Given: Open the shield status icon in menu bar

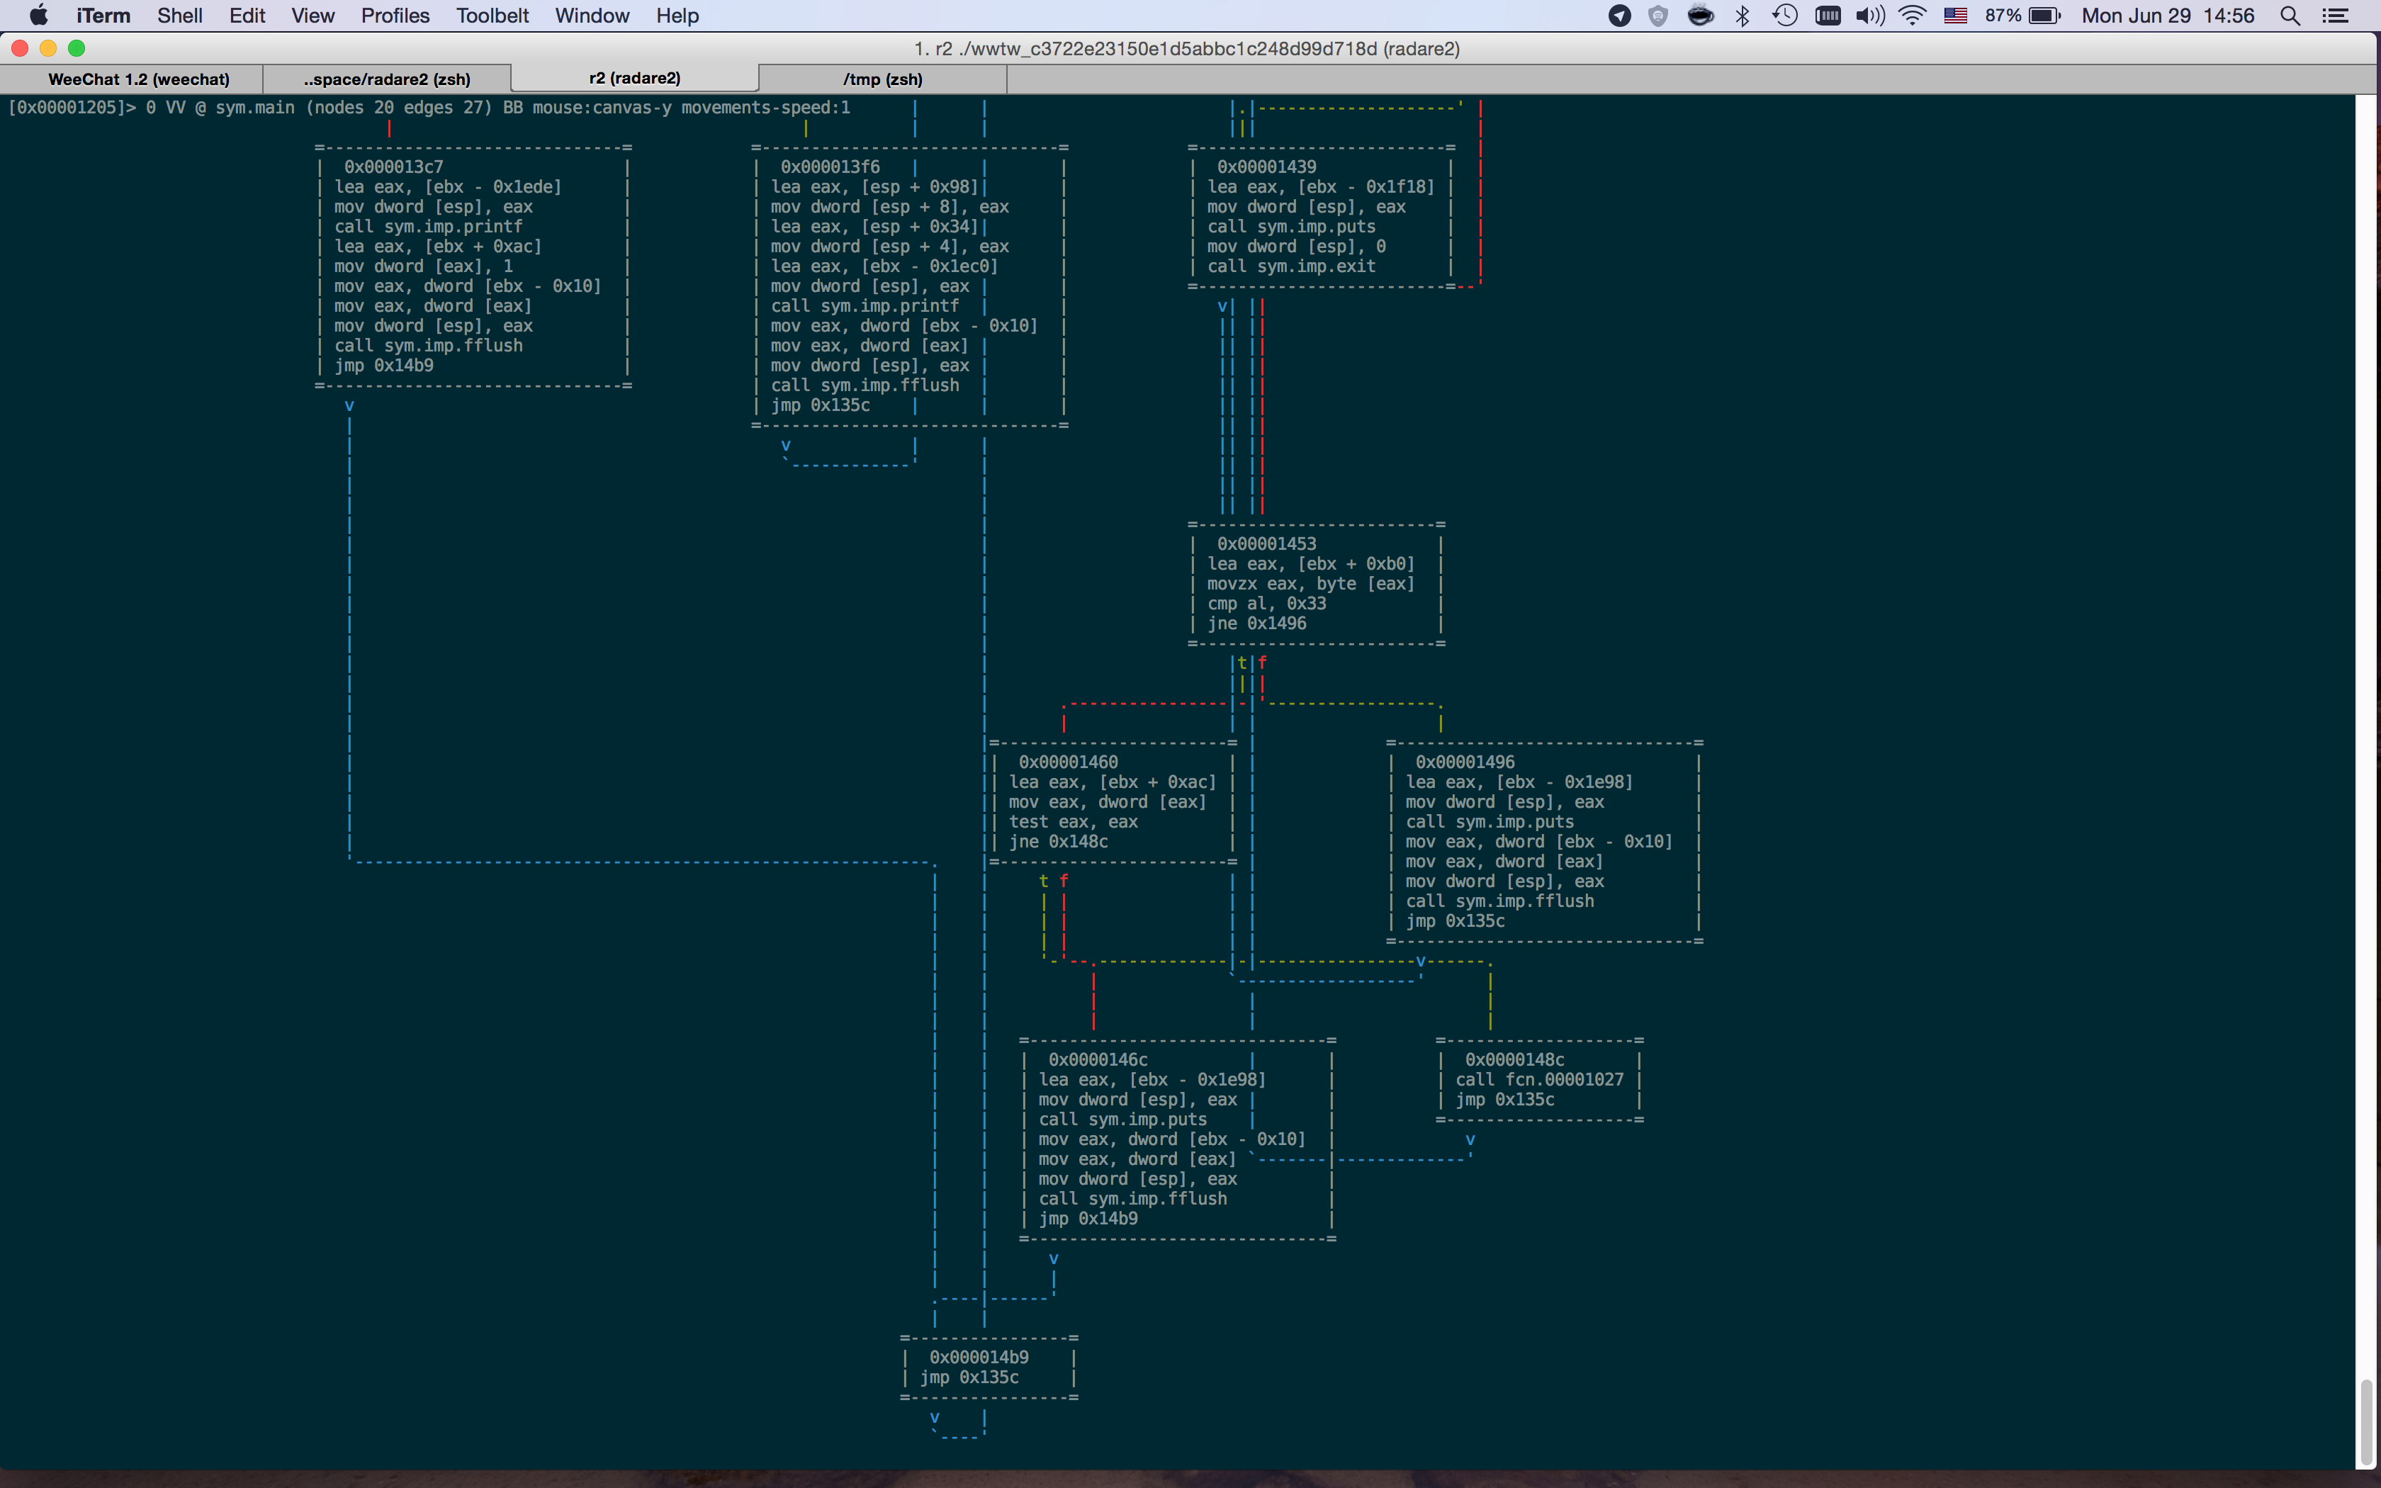Looking at the screenshot, I should [x=1658, y=16].
